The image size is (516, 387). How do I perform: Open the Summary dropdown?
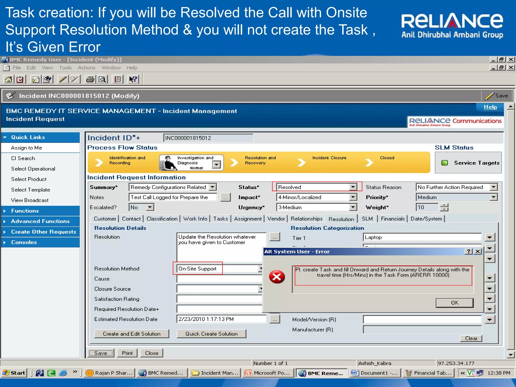(213, 187)
